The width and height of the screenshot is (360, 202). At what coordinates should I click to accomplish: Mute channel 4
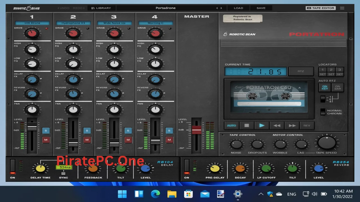point(169,139)
